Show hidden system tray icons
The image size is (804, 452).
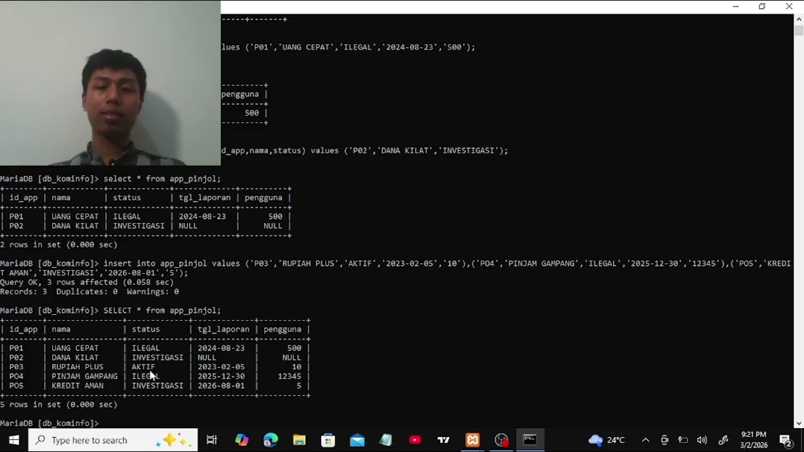[x=645, y=440]
